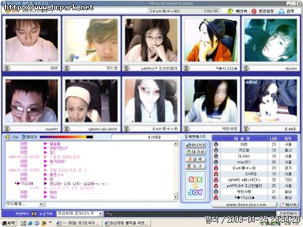Open the 글색 text color button
This screenshot has width=303, height=227.
pyautogui.click(x=195, y=159)
